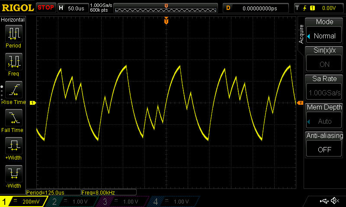Toggle the sound mute speaker icon
This screenshot has height=207, width=346.
tap(335, 201)
